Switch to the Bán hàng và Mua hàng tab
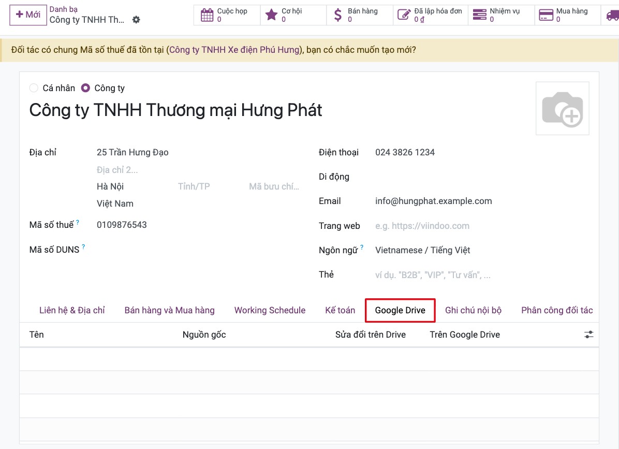The height and width of the screenshot is (449, 619). point(170,310)
